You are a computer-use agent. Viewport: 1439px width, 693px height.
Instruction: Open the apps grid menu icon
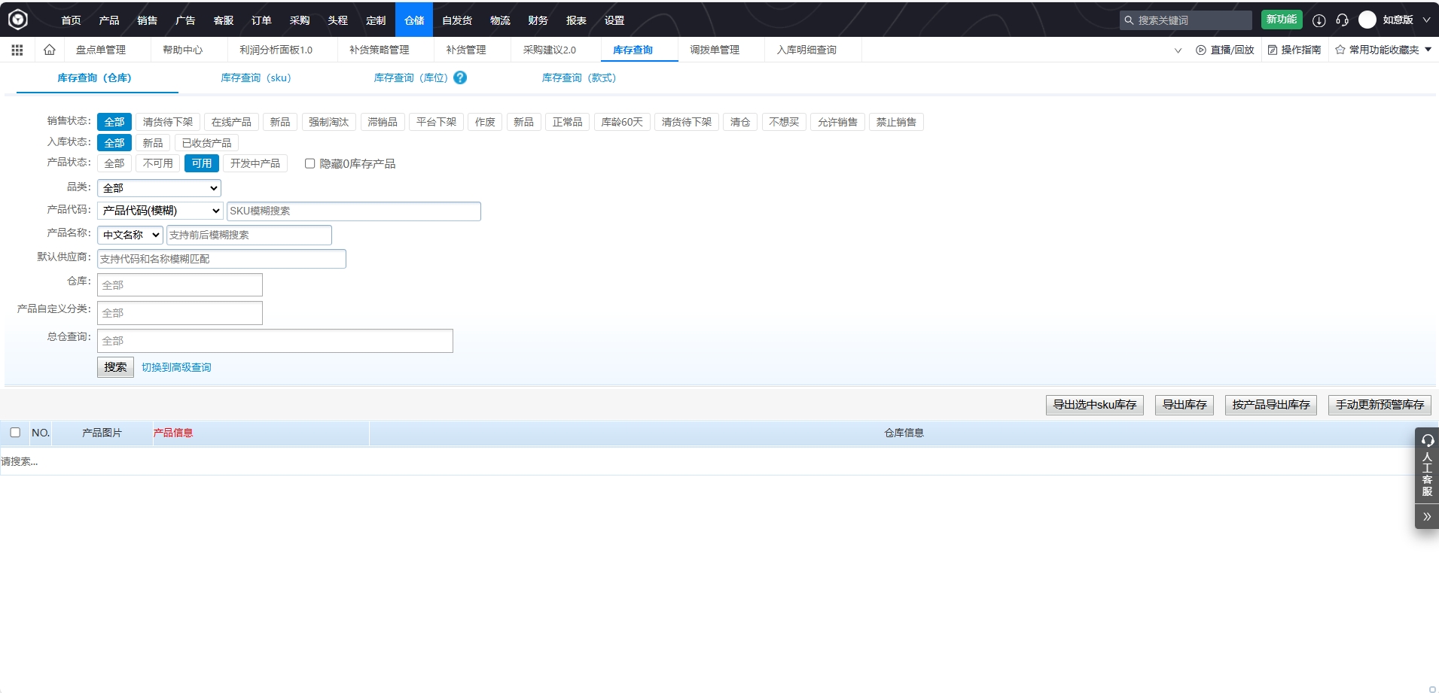(17, 50)
